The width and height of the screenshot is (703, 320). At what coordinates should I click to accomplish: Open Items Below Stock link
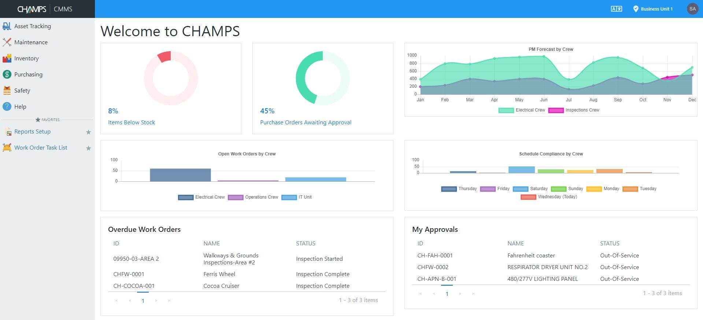pos(132,123)
